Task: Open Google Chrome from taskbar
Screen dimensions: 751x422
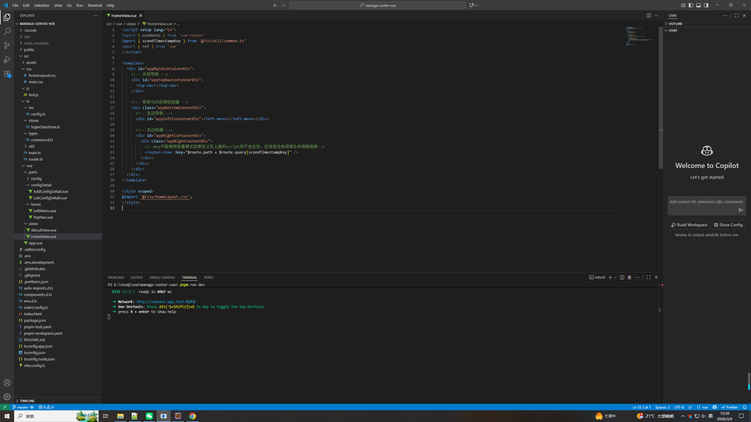Action: [x=192, y=416]
